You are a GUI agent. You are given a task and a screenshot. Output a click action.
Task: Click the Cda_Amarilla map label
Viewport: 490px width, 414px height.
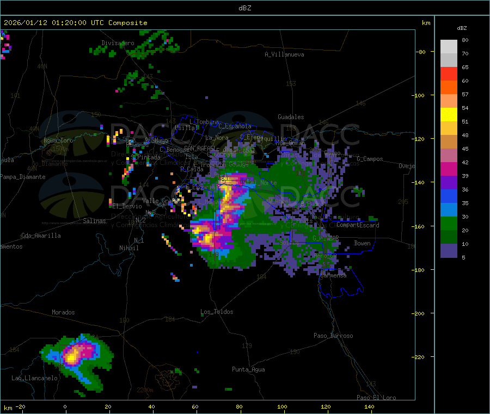click(41, 236)
